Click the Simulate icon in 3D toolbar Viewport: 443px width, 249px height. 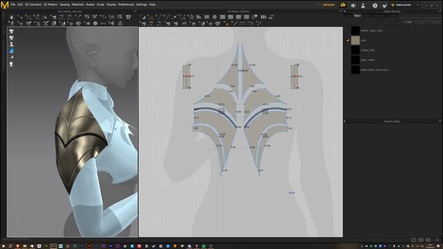tap(12, 17)
